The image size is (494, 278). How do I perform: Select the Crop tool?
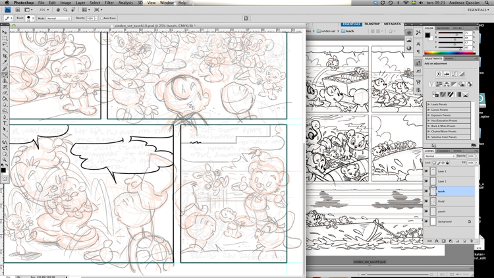pyautogui.click(x=5, y=56)
